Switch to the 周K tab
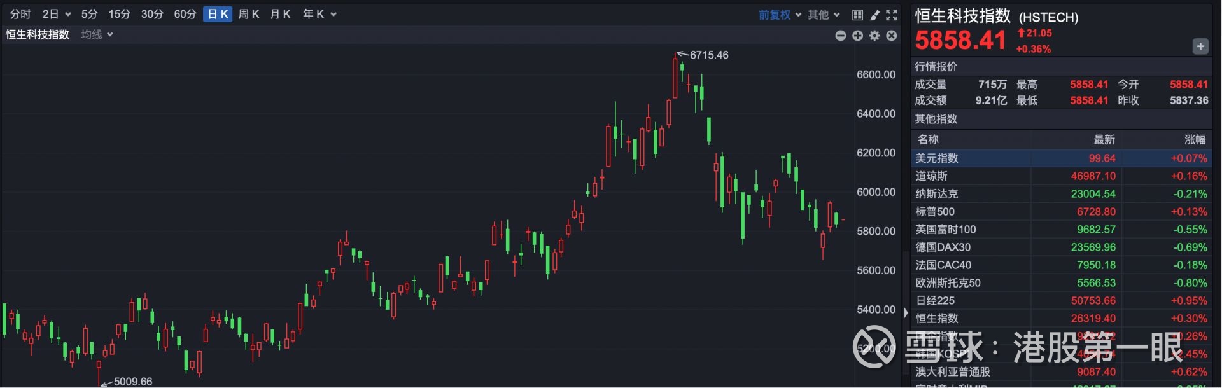The height and width of the screenshot is (388, 1222). pos(249,14)
